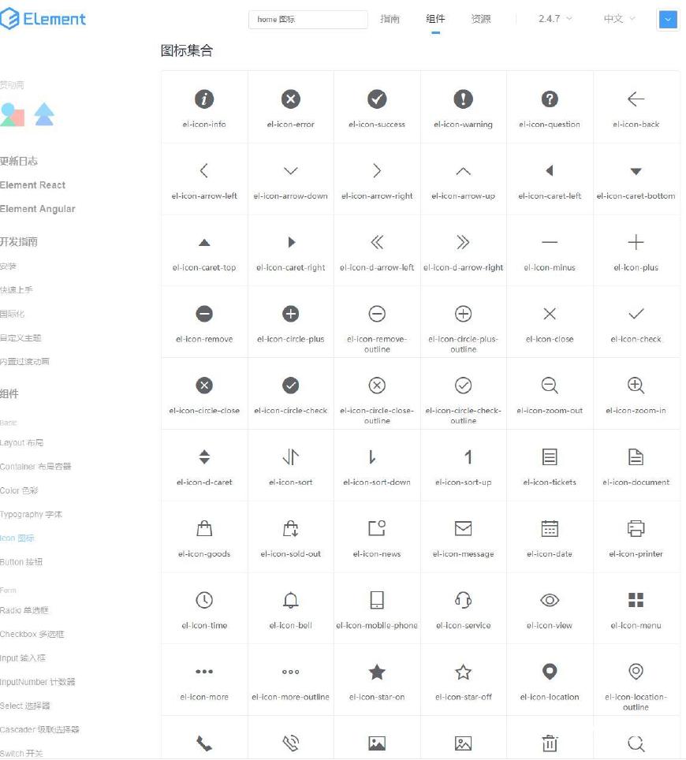Click the el-icon-date calendar icon
Viewport: 686px width, 760px height.
coord(550,528)
